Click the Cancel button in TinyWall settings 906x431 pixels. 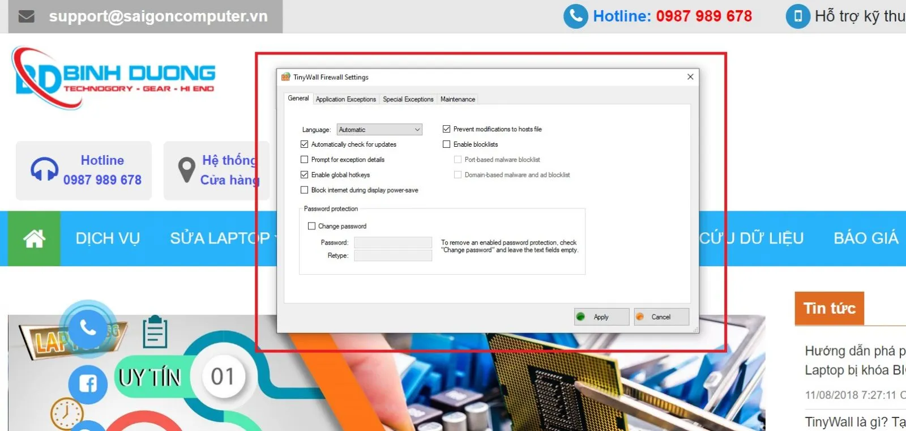tap(661, 317)
